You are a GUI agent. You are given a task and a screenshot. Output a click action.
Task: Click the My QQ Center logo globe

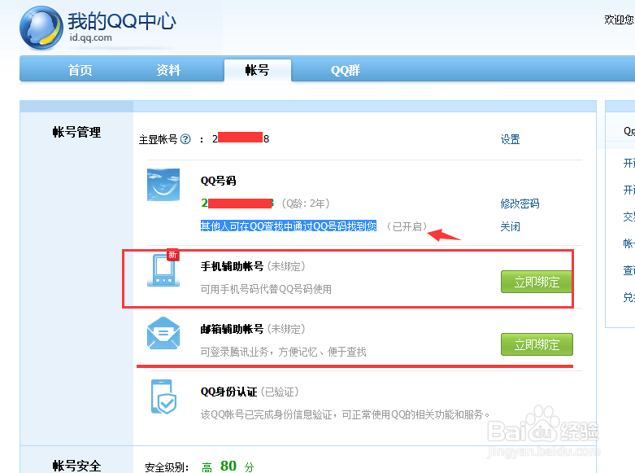click(x=41, y=28)
